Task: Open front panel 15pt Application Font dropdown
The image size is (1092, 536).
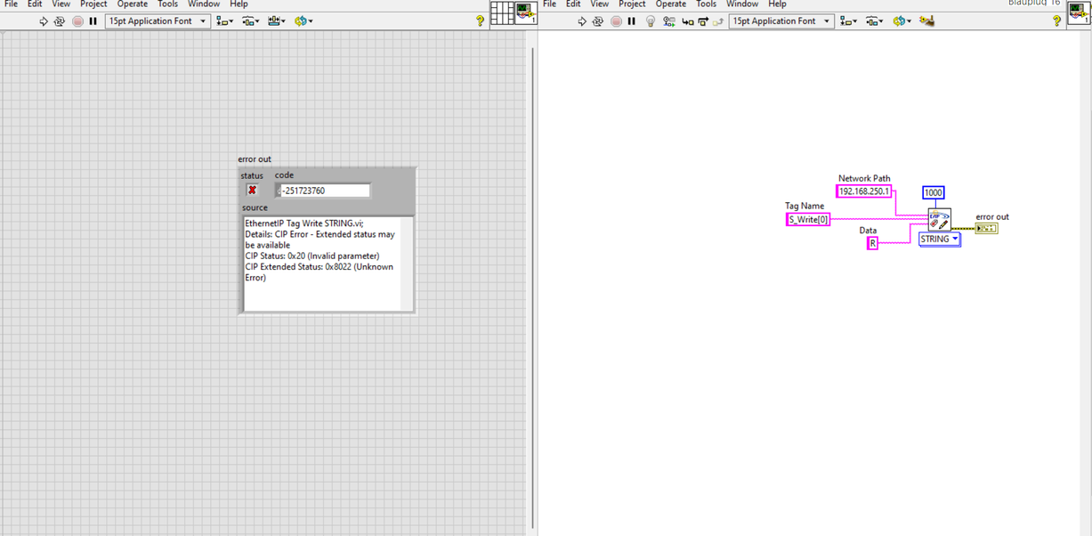Action: pyautogui.click(x=158, y=21)
